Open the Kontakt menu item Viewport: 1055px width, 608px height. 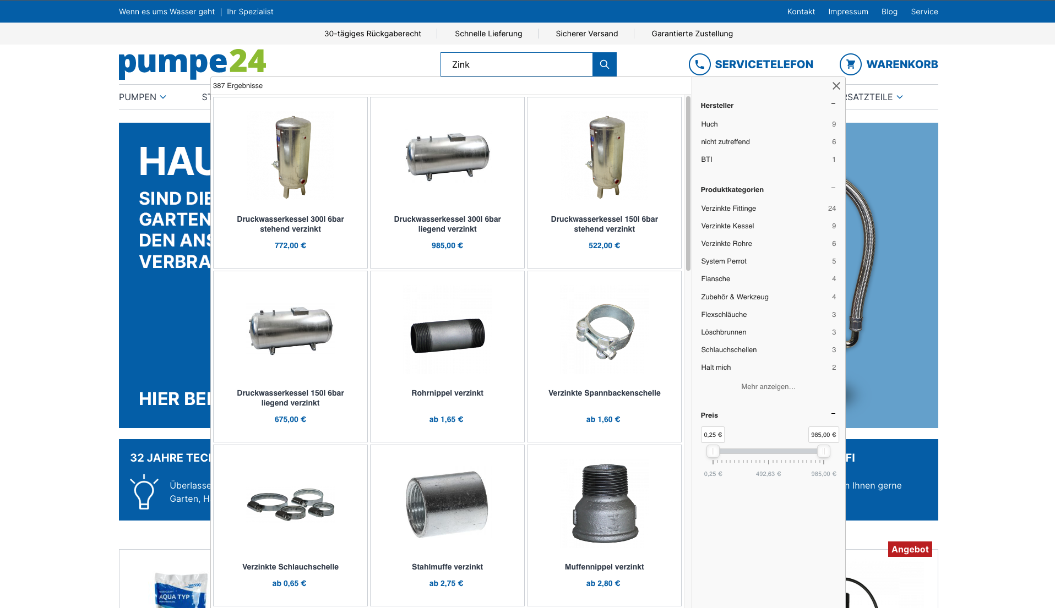(x=801, y=12)
